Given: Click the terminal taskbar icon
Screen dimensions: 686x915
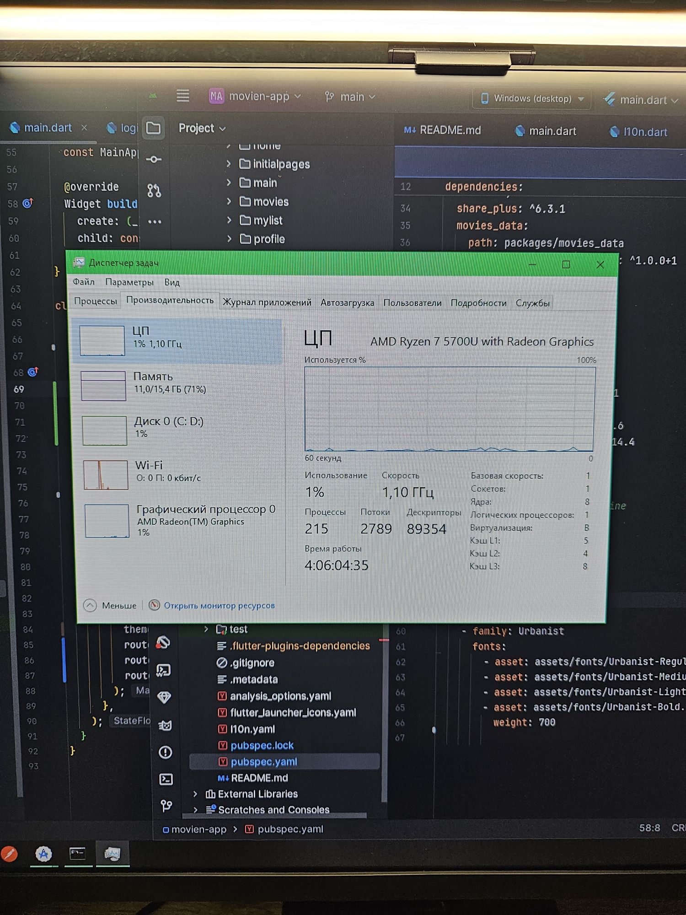Looking at the screenshot, I should [77, 853].
